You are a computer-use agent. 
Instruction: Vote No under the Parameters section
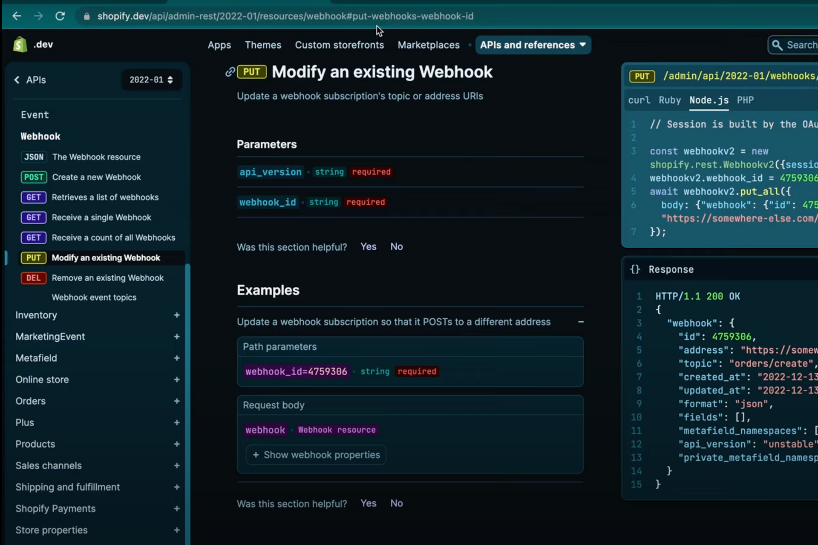396,247
